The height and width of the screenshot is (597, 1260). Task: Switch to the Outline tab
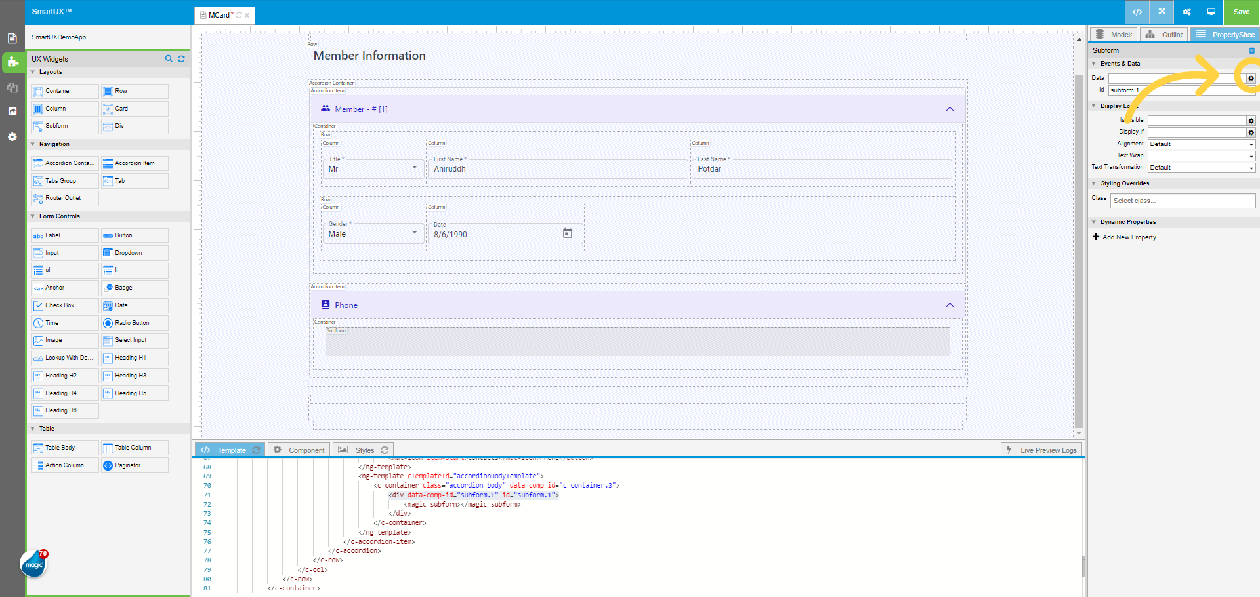point(1164,33)
